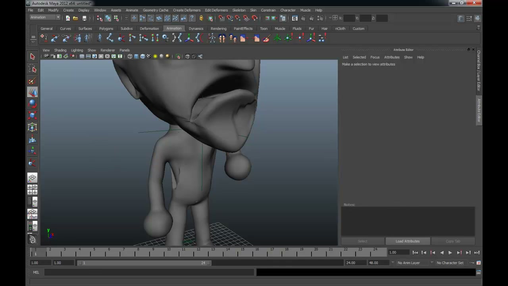
Task: Toggle Use All Lights yellow sphere
Action: [155, 56]
